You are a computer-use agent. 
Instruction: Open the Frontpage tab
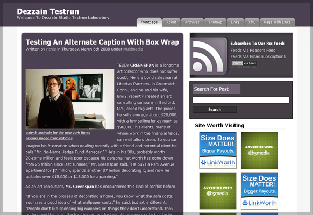(149, 22)
